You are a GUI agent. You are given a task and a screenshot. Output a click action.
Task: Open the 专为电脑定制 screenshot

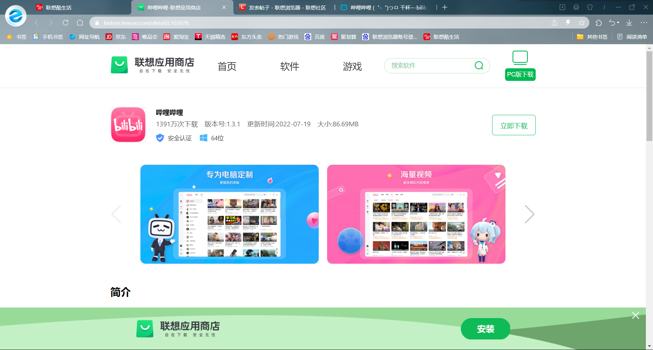click(x=230, y=214)
